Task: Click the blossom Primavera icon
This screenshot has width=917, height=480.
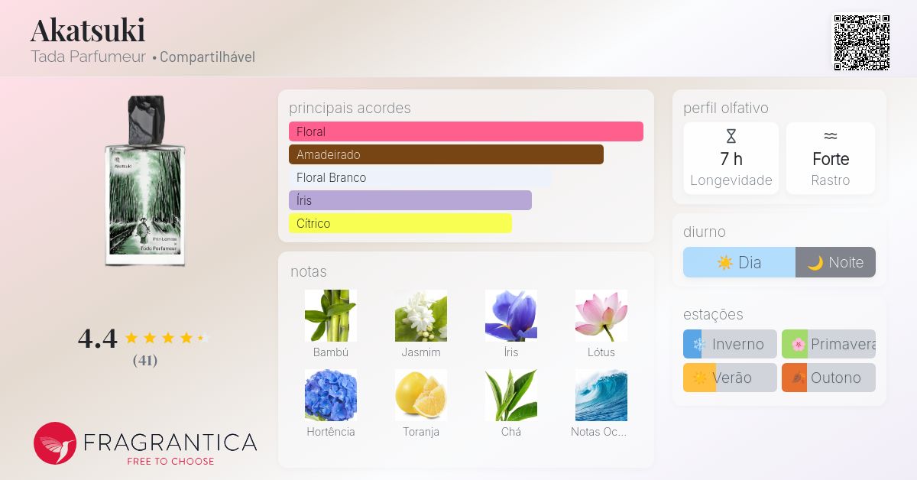Action: [799, 344]
